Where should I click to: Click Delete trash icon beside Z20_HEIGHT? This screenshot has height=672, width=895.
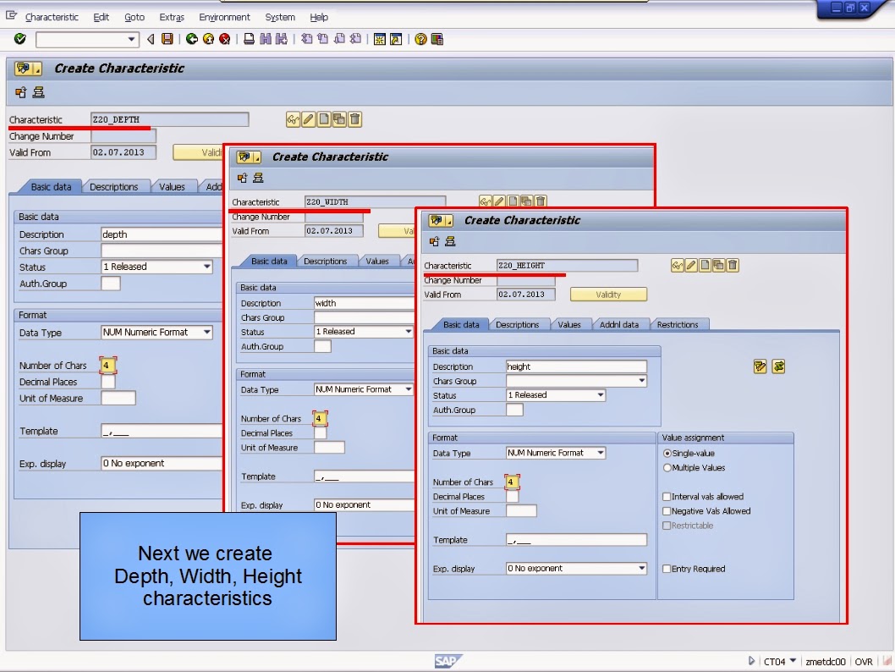733,265
